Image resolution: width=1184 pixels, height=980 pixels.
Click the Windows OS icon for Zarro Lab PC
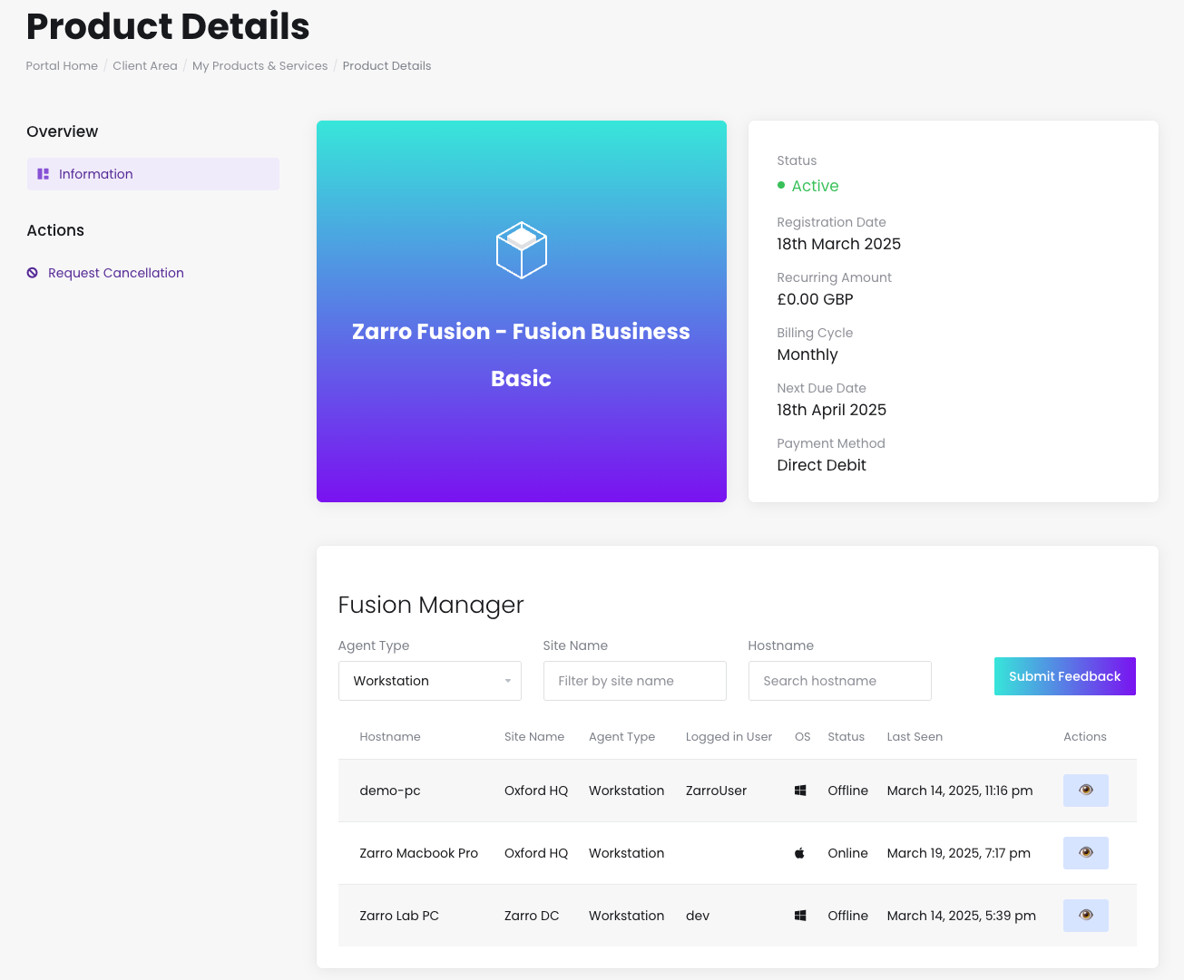pos(800,916)
